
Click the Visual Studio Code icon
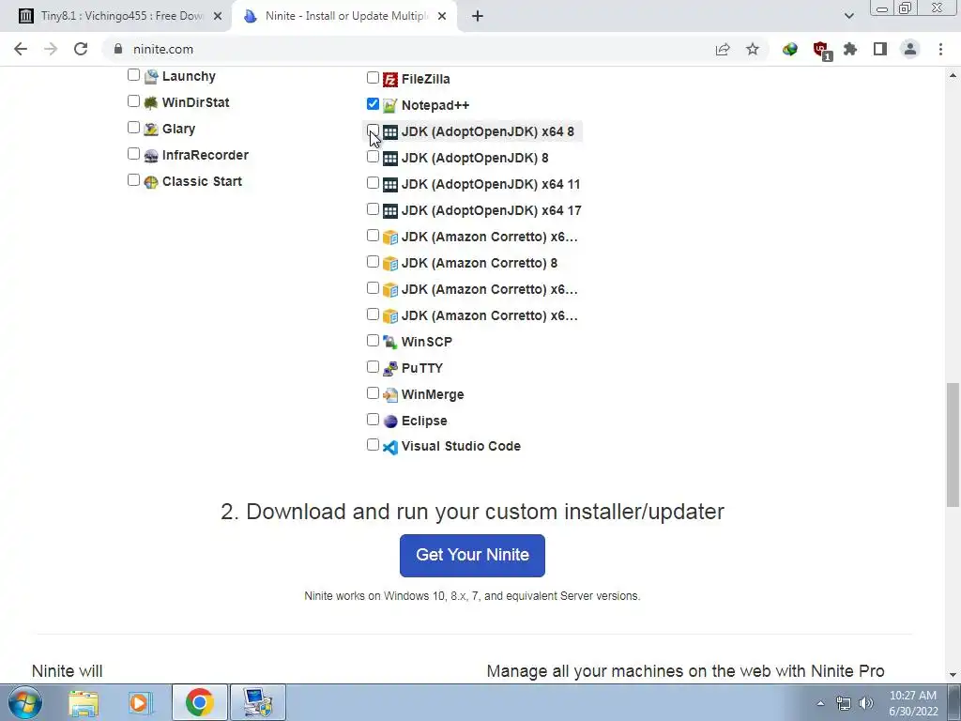click(x=390, y=447)
